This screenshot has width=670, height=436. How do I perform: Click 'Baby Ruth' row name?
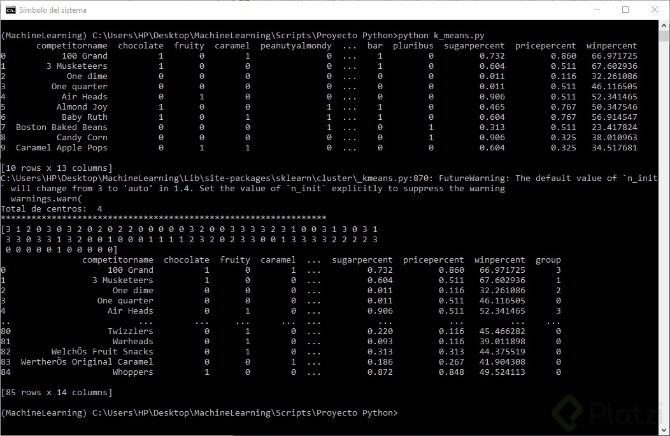(x=85, y=117)
